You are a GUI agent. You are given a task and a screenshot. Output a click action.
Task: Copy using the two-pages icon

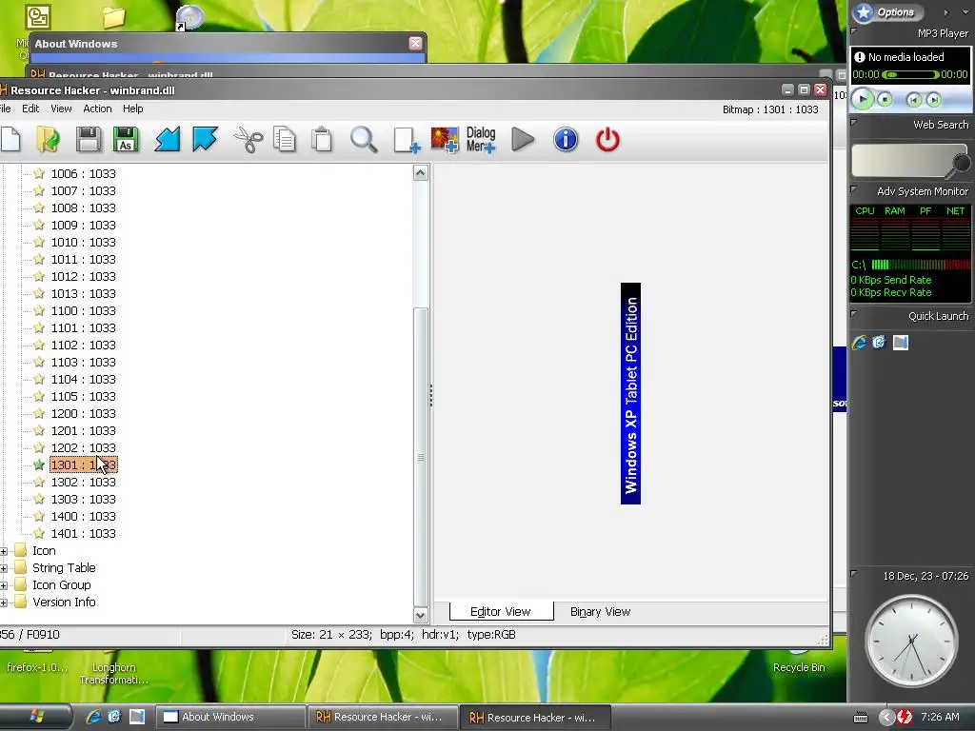point(285,139)
